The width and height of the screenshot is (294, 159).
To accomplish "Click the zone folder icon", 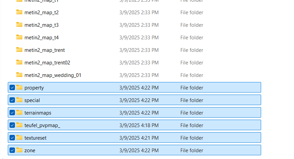I will (19, 150).
